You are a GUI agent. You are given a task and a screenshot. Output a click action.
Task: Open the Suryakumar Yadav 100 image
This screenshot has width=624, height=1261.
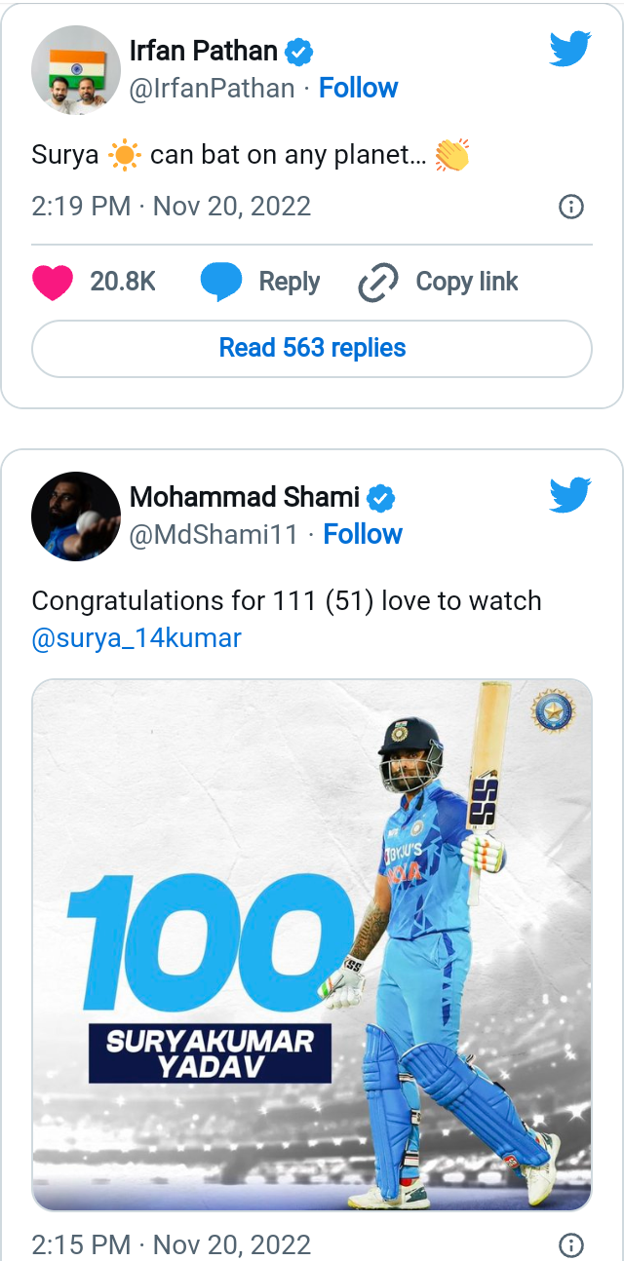[x=312, y=944]
